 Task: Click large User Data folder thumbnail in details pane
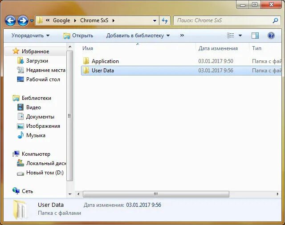tap(20, 209)
